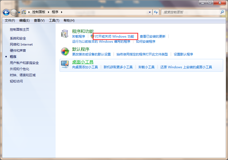Expand the arrow between 控制面板 and 程序
The width and height of the screenshot is (228, 160).
pyautogui.click(x=49, y=12)
